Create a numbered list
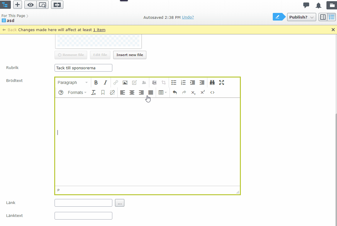This screenshot has height=226, width=337. coord(183,83)
